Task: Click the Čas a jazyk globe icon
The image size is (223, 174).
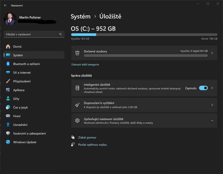Action: coord(8,107)
